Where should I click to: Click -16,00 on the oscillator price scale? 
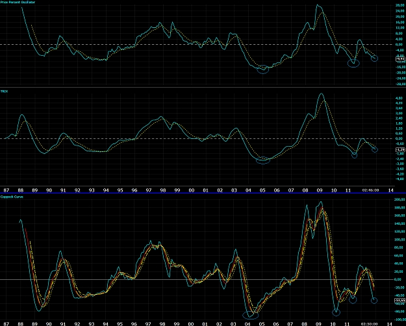[x=400, y=67]
